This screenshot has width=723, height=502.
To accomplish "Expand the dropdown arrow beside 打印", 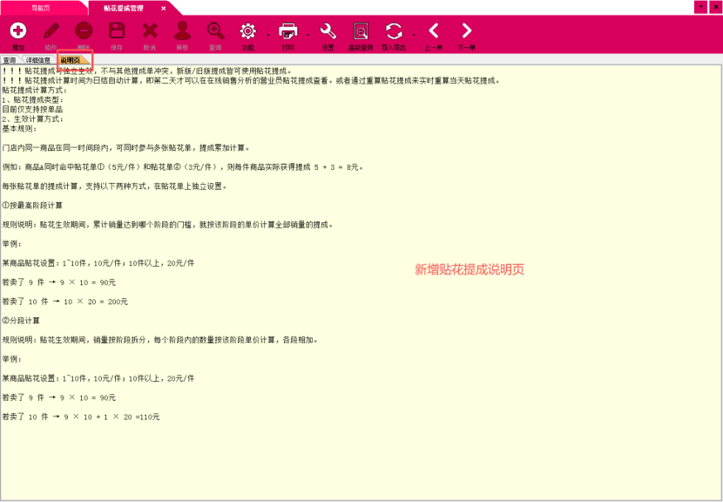I will tap(308, 35).
